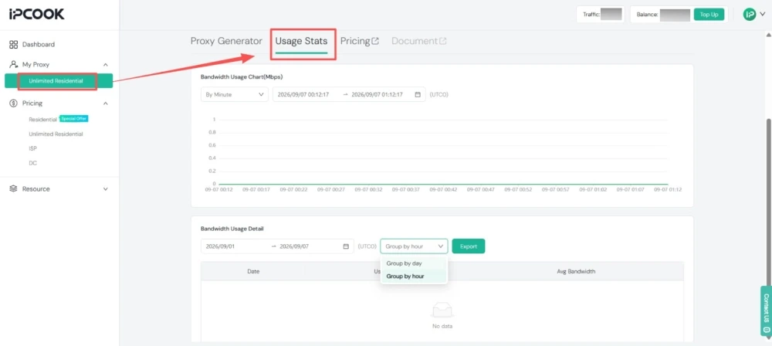Open Unlimited Residential under Pricing
This screenshot has height=346, width=772.
pyautogui.click(x=56, y=134)
